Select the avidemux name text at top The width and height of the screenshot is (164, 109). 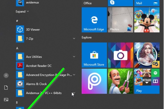[33, 2]
